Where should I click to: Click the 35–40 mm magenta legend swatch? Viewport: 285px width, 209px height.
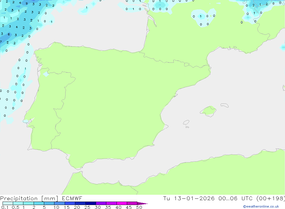coord(111,203)
